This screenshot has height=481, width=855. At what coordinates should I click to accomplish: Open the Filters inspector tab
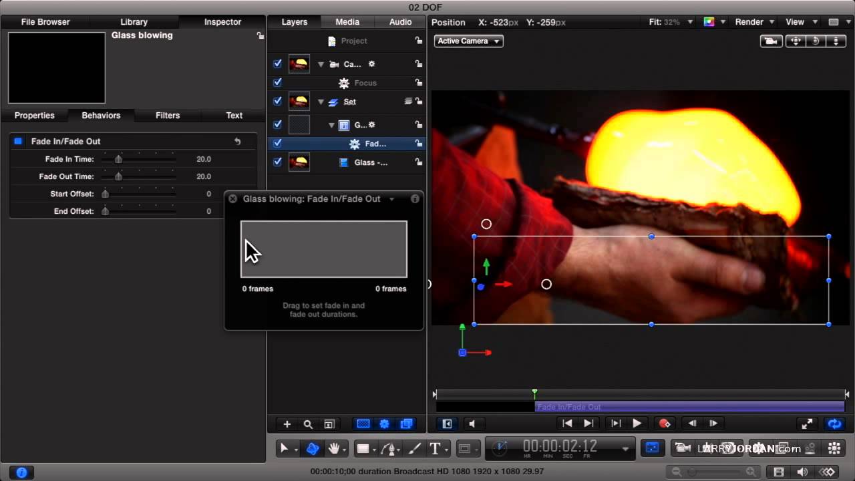pyautogui.click(x=168, y=116)
